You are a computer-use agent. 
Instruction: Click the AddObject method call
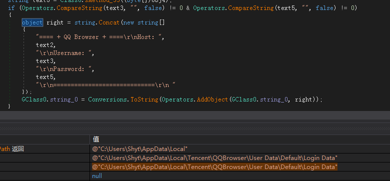tap(212, 99)
